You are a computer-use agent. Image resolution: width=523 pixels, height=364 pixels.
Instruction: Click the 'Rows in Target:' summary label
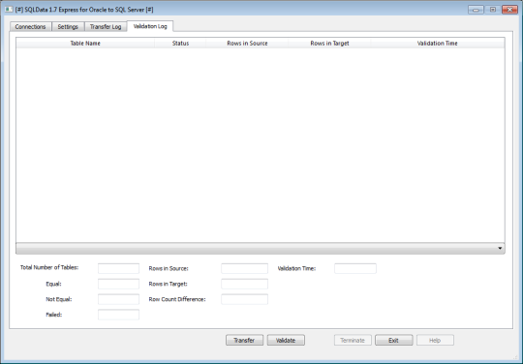point(168,284)
